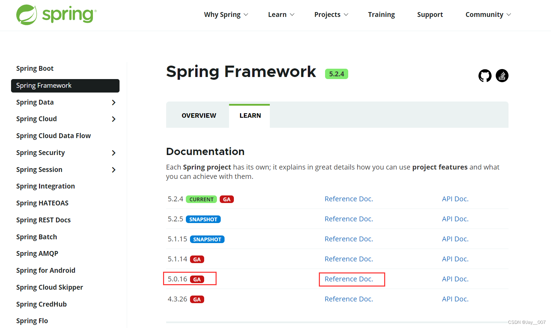Select the LEARN tab
The height and width of the screenshot is (328, 551).
[x=250, y=116]
